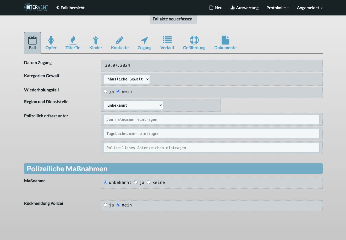Select Maßnahme unbekannt radio
This screenshot has width=346, height=240.
click(x=106, y=182)
